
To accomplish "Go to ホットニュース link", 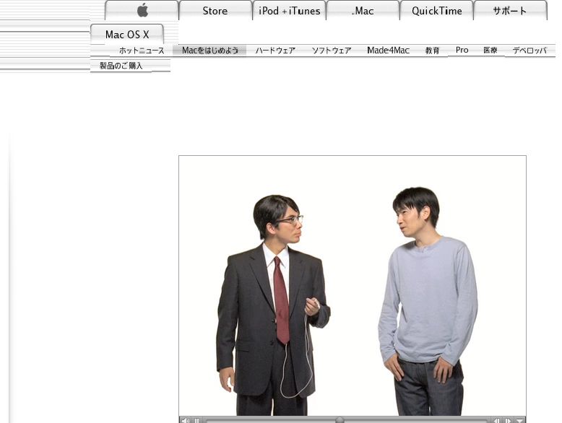I will 142,51.
